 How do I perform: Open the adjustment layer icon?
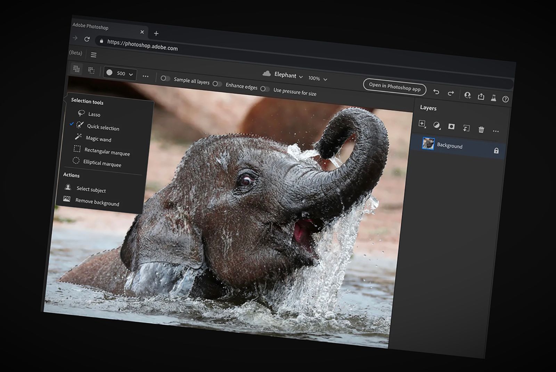coord(436,125)
